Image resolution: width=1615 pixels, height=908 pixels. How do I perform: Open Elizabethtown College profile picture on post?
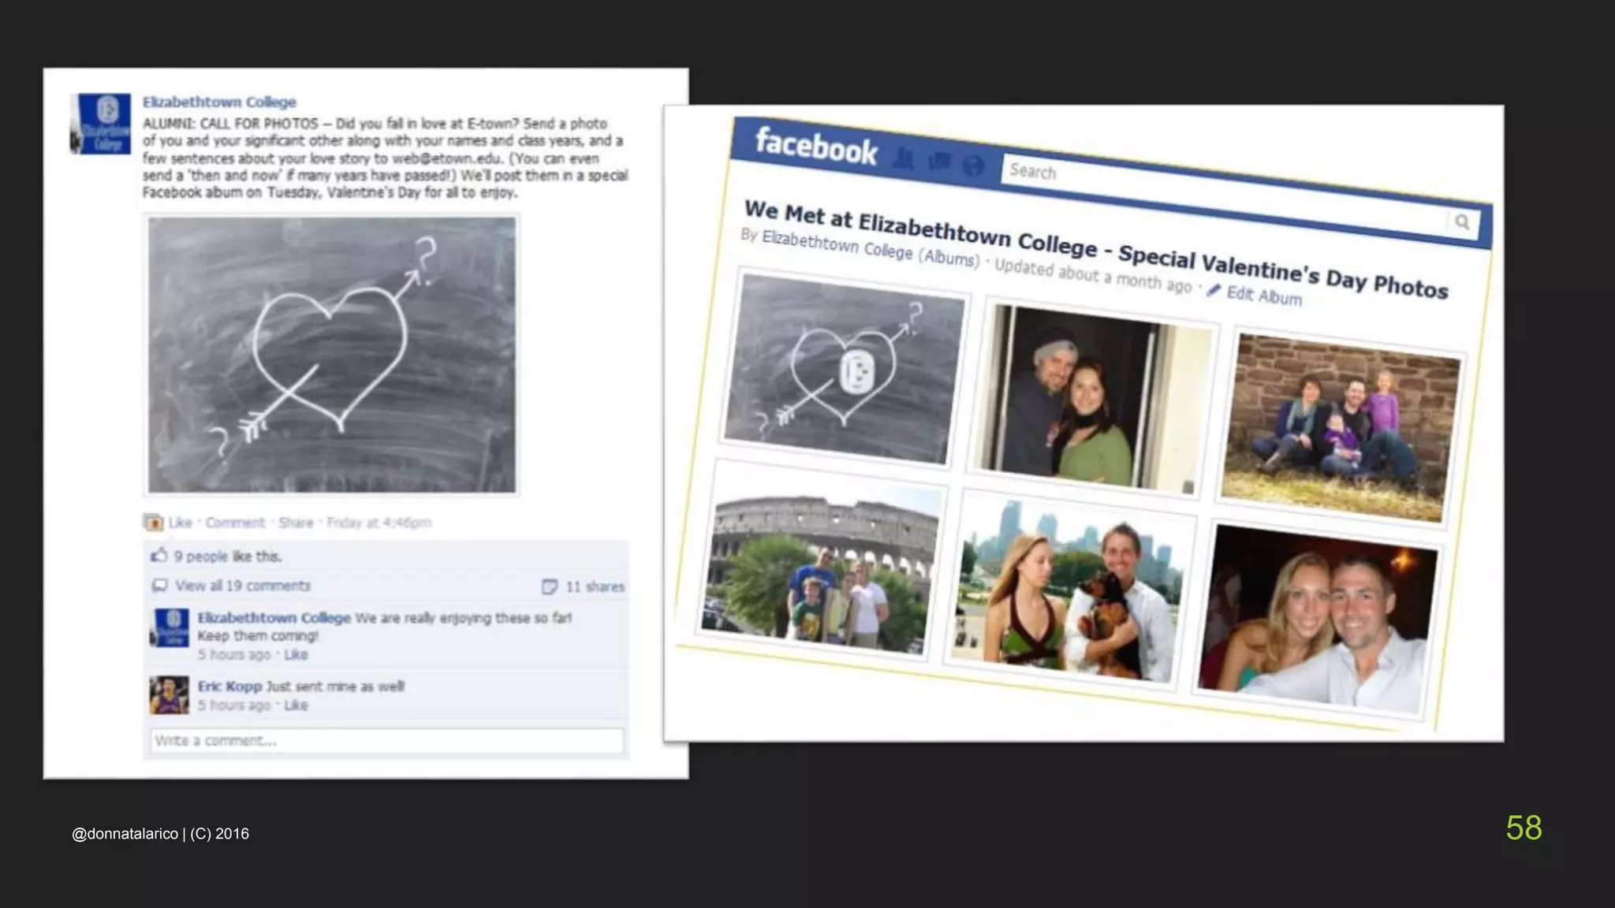pos(101,124)
